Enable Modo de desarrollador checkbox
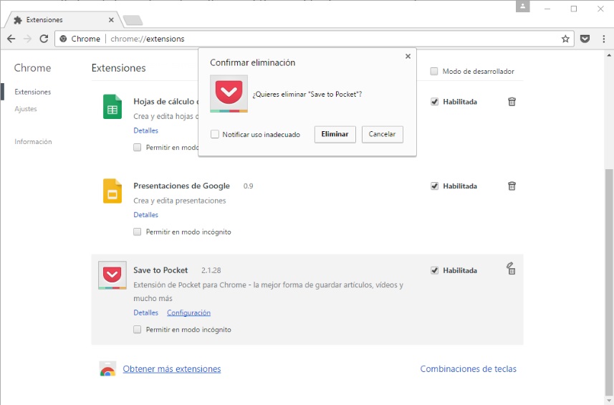614x405 pixels. click(434, 72)
